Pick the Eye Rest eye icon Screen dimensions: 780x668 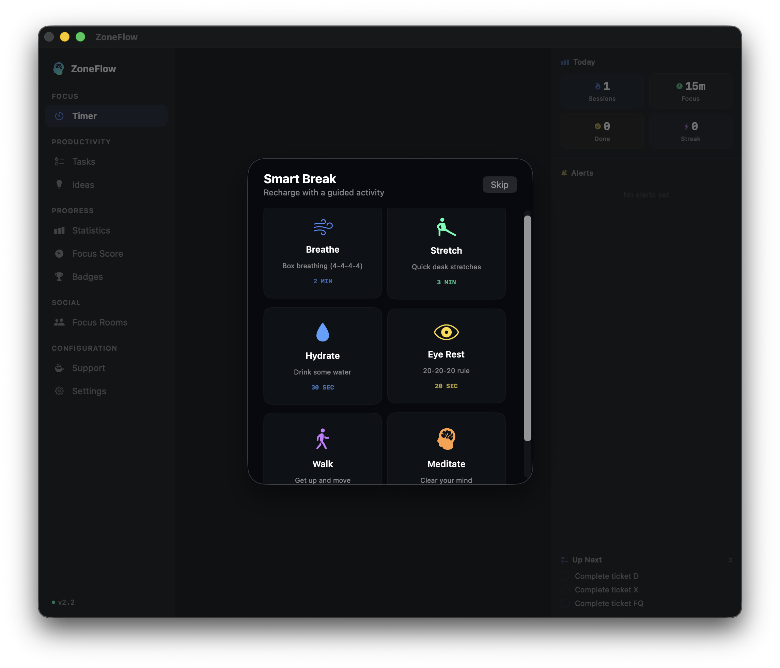click(446, 332)
